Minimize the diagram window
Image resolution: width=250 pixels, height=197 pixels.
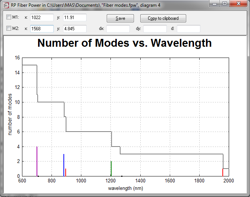[x=215, y=4]
